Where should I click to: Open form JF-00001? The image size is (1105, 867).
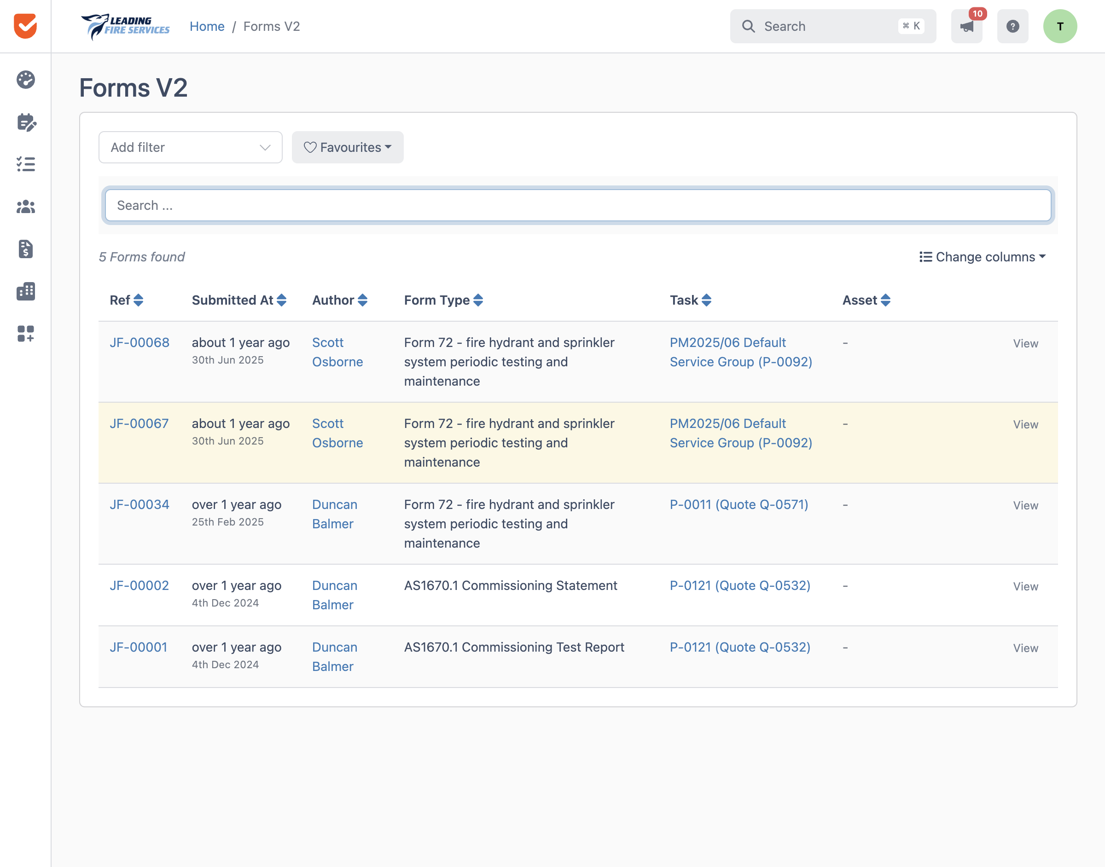coord(139,647)
